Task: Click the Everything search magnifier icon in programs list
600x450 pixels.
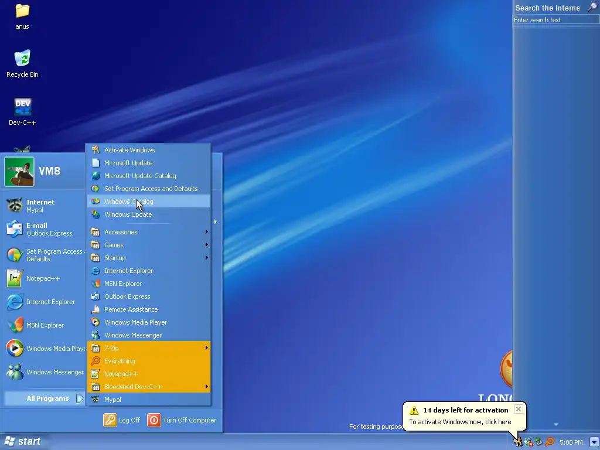Action: tap(96, 361)
